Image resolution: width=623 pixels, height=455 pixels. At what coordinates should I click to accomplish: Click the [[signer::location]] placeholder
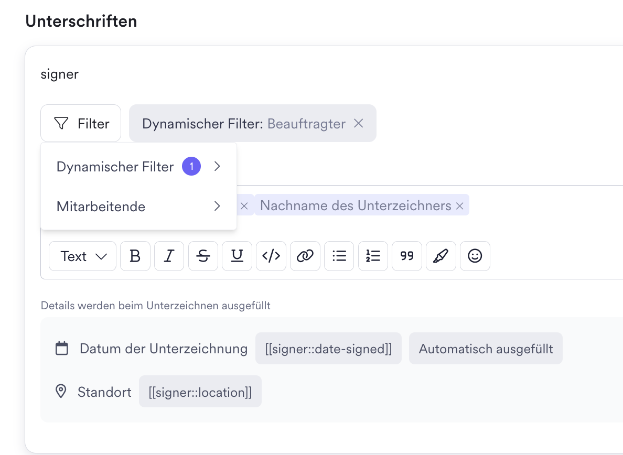click(x=200, y=392)
